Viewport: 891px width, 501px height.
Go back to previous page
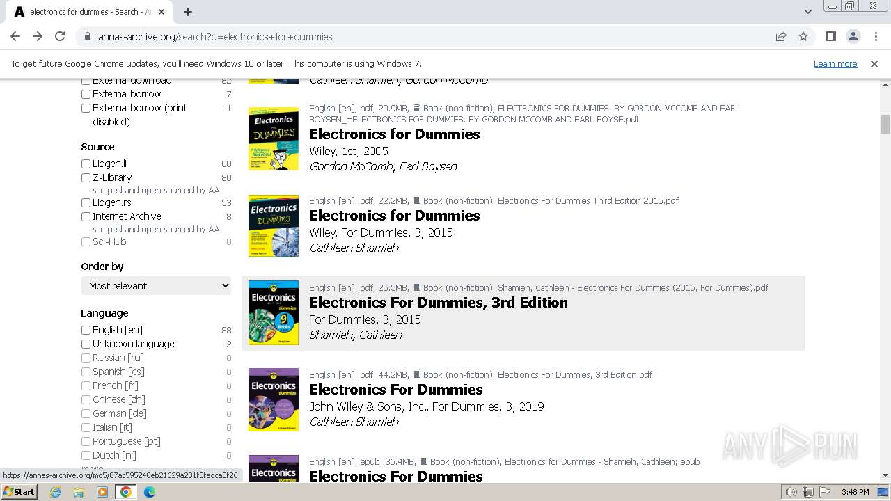click(15, 36)
